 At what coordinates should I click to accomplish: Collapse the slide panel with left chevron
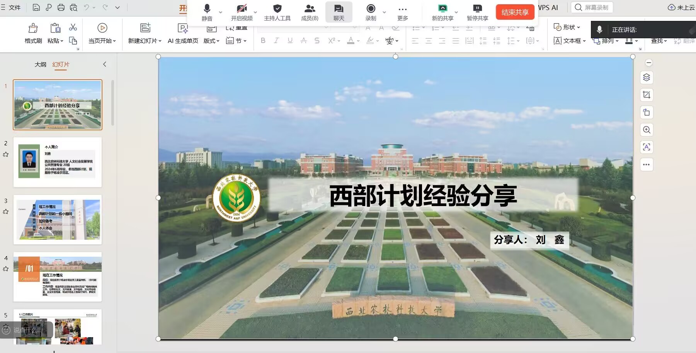pos(104,64)
